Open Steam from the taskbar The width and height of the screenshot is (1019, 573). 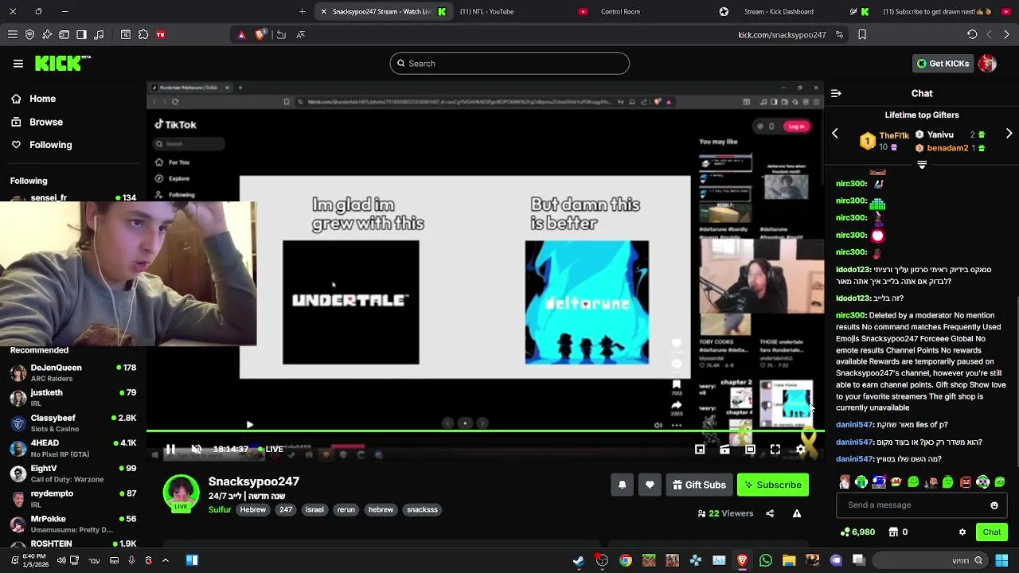point(578,560)
